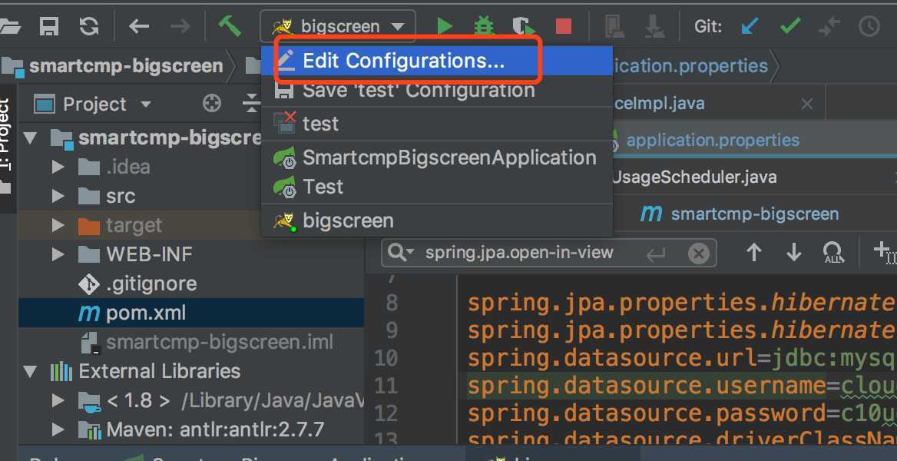Viewport: 897px width, 461px height.
Task: Select SmartcmpBigscreenApplication run configuration
Action: [437, 158]
